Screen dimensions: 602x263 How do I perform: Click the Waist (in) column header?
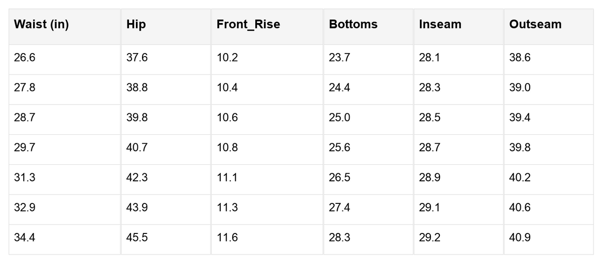[64, 27]
